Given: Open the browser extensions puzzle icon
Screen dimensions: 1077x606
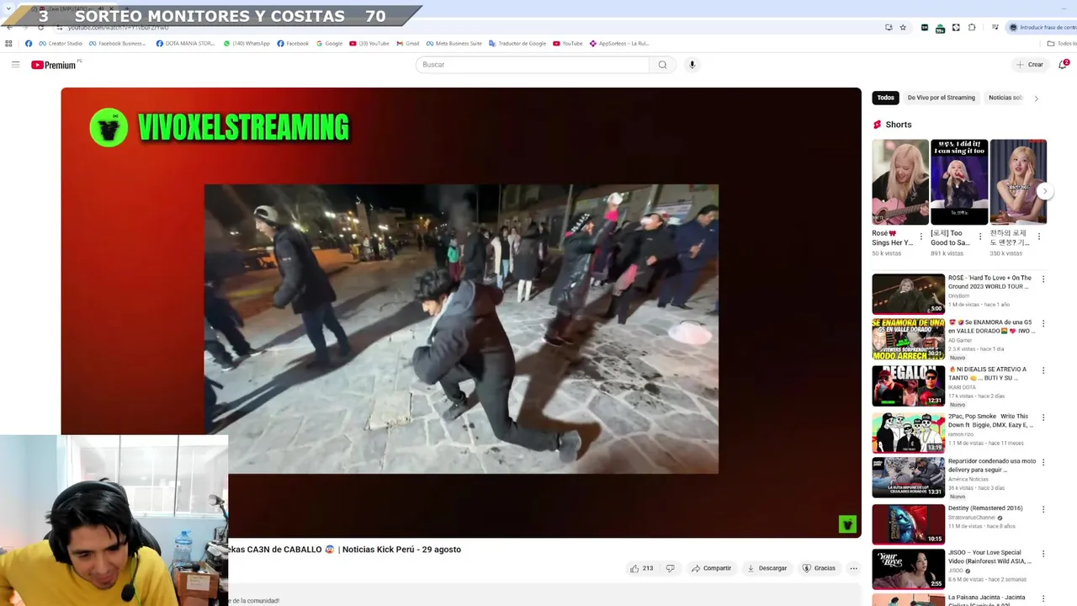Looking at the screenshot, I should coord(972,28).
